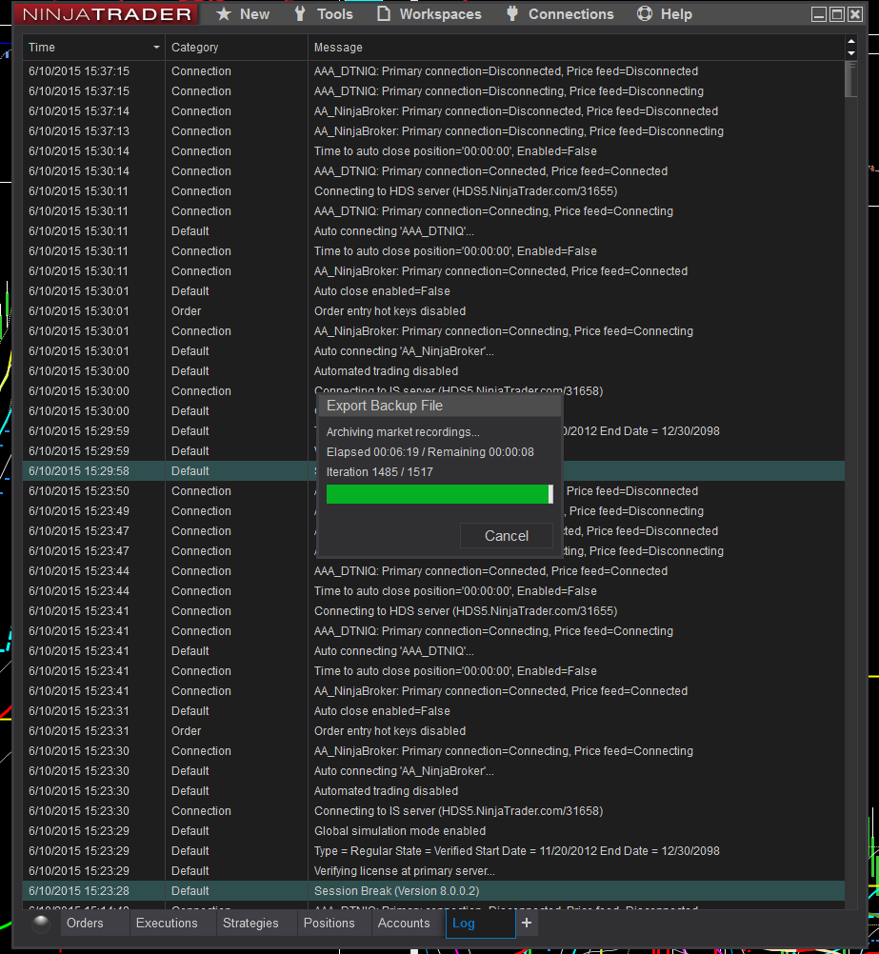Click 'Order entry hot keys disabled' at 15:30:01

(x=390, y=311)
